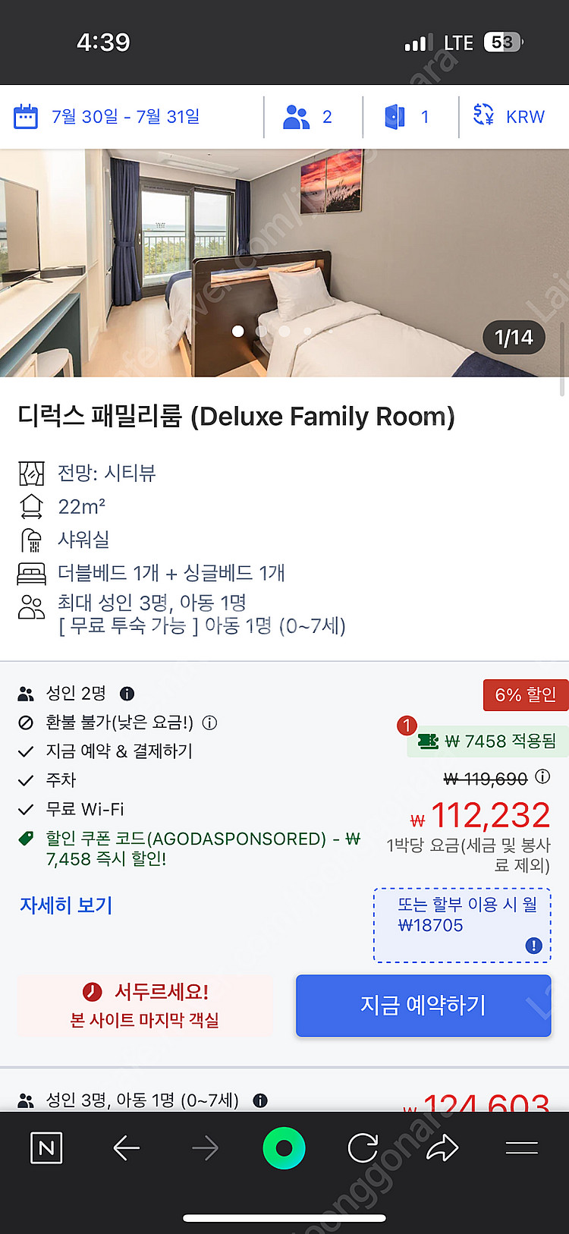
Task: Open the room count selector
Action: coord(407,117)
